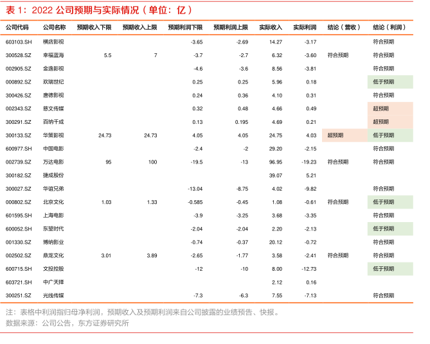The width and height of the screenshot is (430, 344).
Task: Click the 公司代码 column header
Action: coord(17,28)
